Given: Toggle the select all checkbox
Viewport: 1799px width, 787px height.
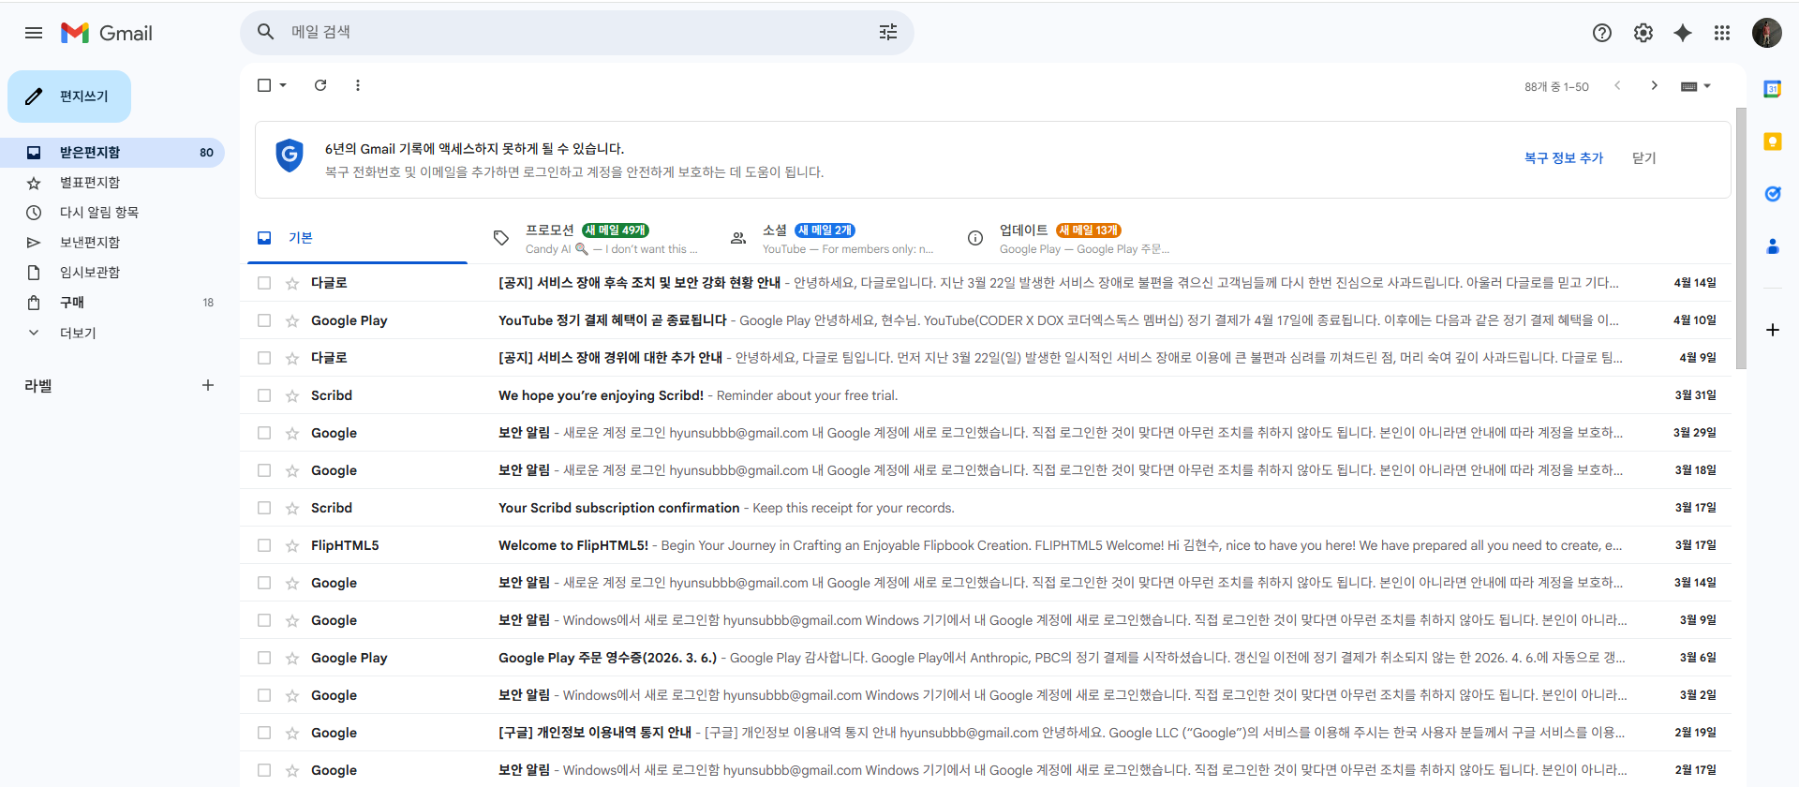Looking at the screenshot, I should pyautogui.click(x=264, y=85).
